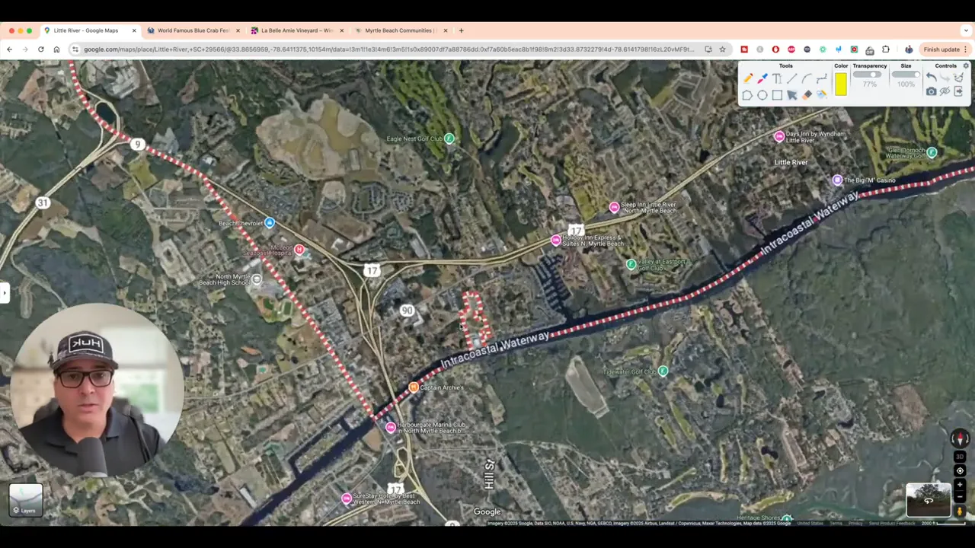Open Beach Chevrolet map marker
Viewport: 975px width, 548px height.
coord(269,223)
